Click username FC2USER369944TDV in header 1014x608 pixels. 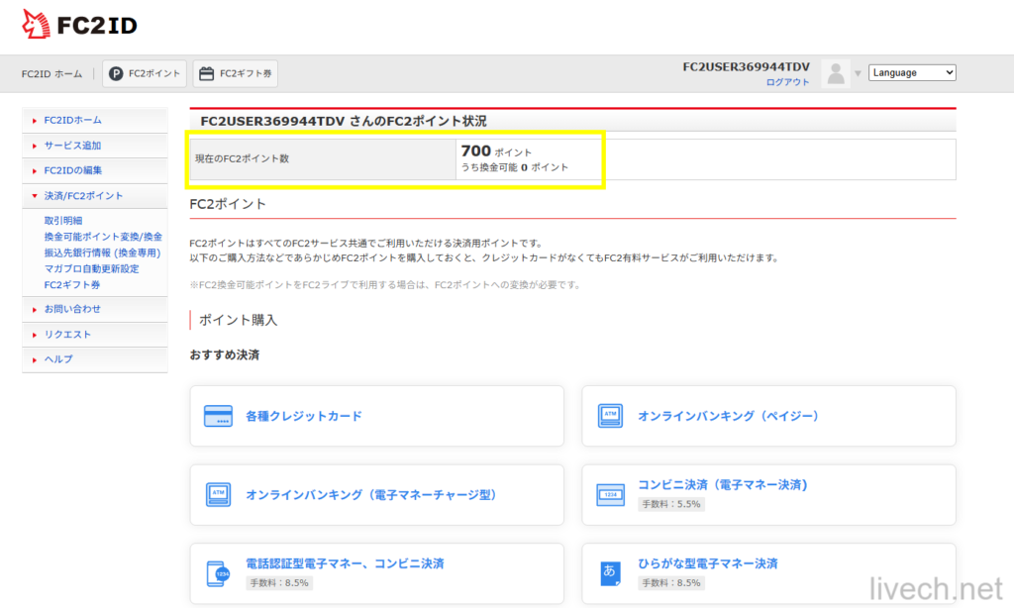pos(746,66)
